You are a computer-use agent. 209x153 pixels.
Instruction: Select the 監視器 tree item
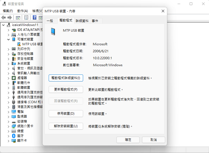point(22,117)
